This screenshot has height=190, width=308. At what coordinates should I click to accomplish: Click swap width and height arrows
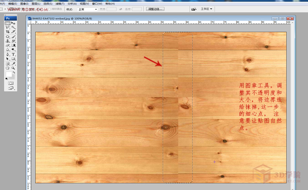point(121,9)
